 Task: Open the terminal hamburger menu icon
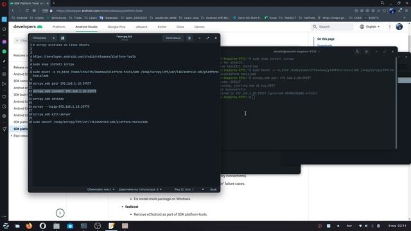(367, 51)
